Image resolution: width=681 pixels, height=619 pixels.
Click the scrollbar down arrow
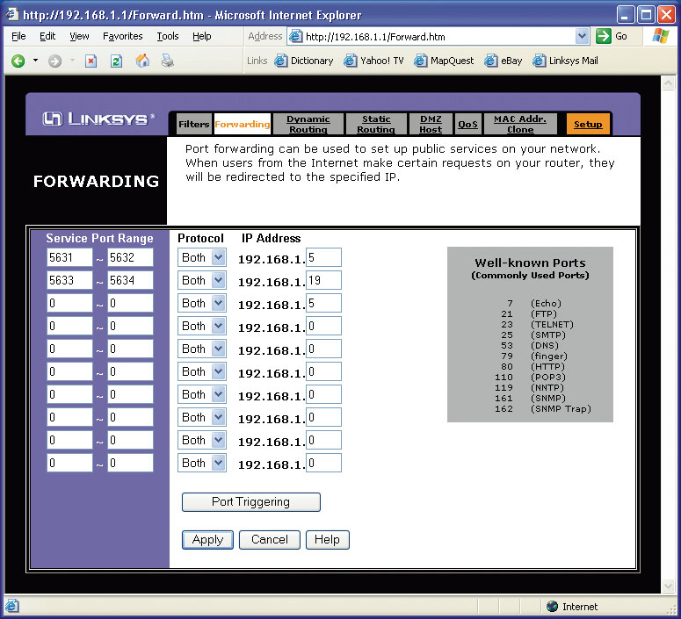(x=668, y=587)
